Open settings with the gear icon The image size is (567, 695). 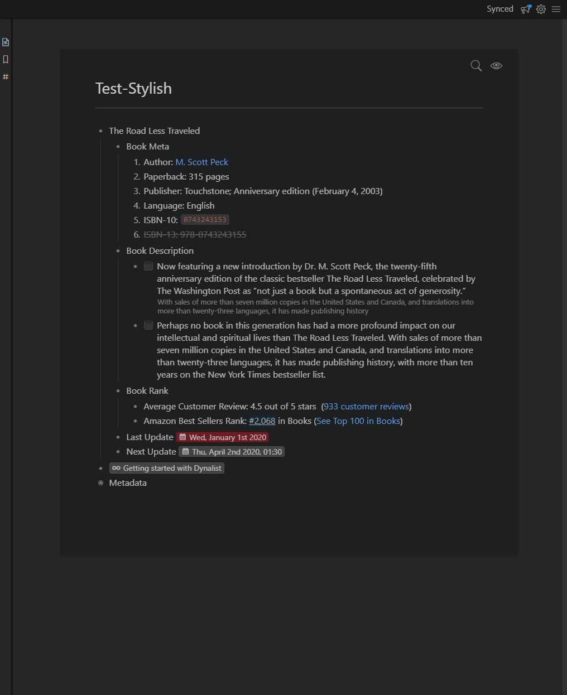pos(541,9)
